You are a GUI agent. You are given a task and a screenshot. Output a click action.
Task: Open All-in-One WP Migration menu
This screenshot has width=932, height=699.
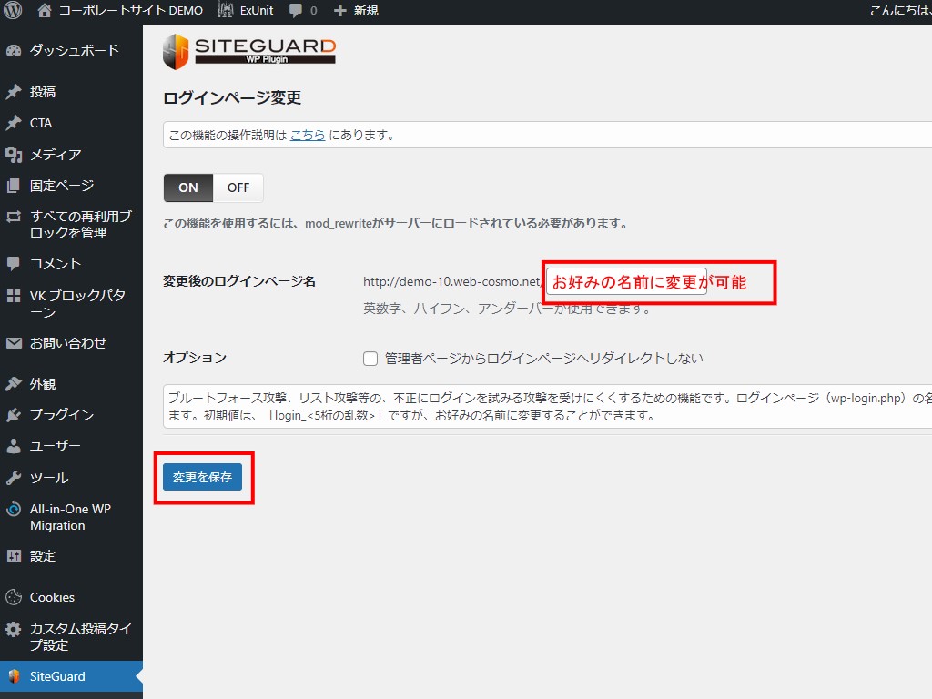click(70, 517)
